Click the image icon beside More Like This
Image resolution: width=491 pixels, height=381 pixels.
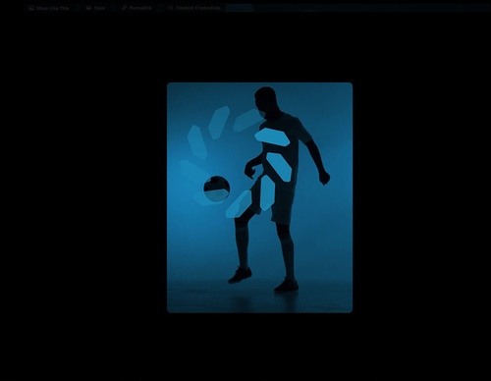(x=31, y=8)
